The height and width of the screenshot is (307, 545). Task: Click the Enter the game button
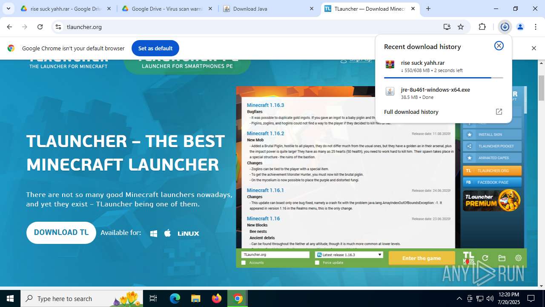422,258
